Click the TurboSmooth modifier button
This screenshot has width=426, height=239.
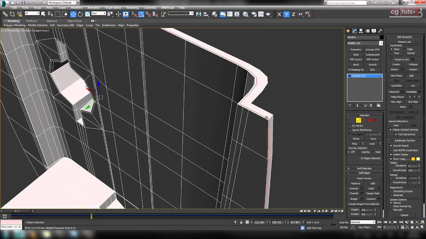point(372,55)
